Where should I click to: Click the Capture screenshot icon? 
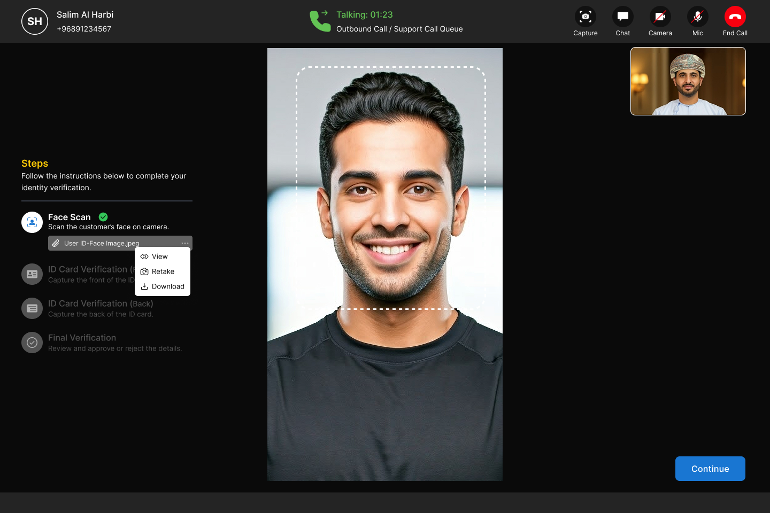tap(585, 16)
